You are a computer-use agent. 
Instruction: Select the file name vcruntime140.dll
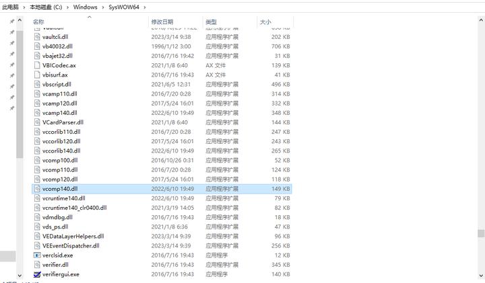tap(64, 198)
